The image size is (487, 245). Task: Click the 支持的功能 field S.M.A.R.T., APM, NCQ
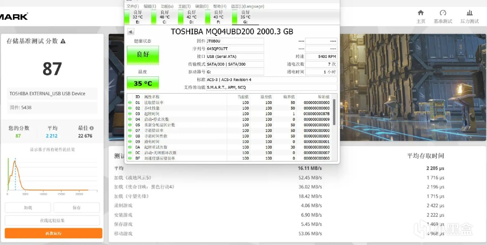tap(272, 87)
